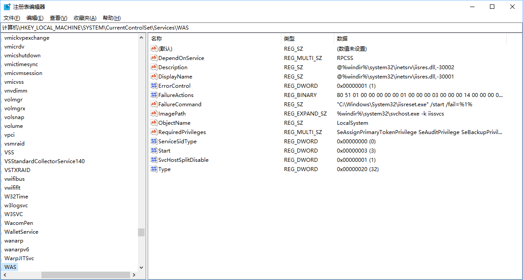Viewport: 523px width, 280px height.
Task: Select the VSS registry key
Action: click(x=9, y=152)
